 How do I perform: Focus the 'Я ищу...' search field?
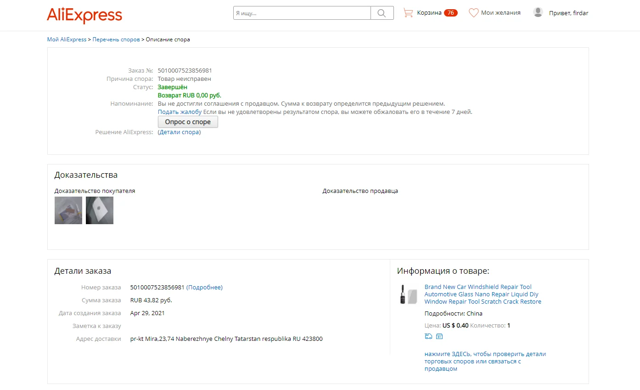pos(302,13)
